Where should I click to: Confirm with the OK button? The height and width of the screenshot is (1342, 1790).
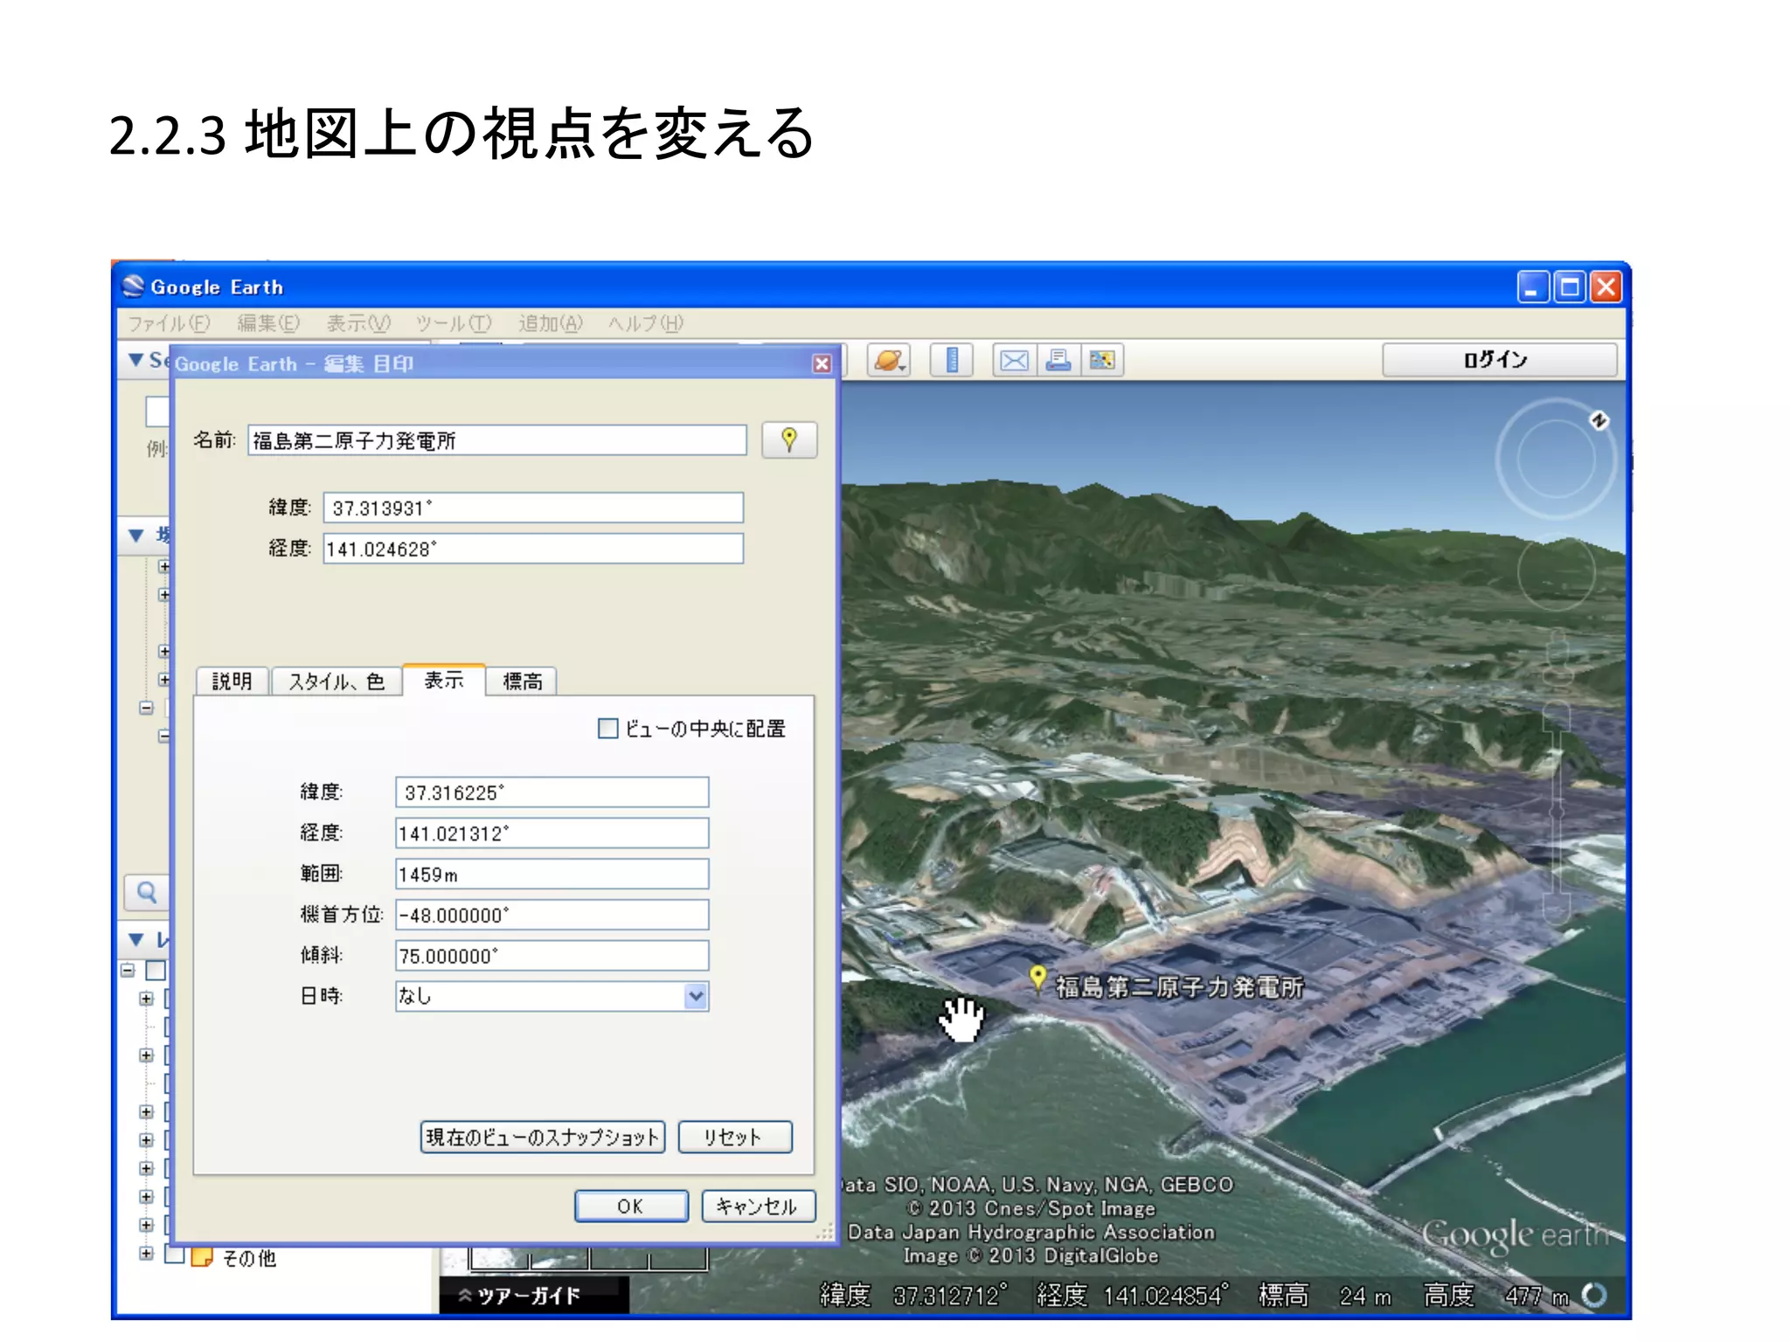tap(631, 1207)
